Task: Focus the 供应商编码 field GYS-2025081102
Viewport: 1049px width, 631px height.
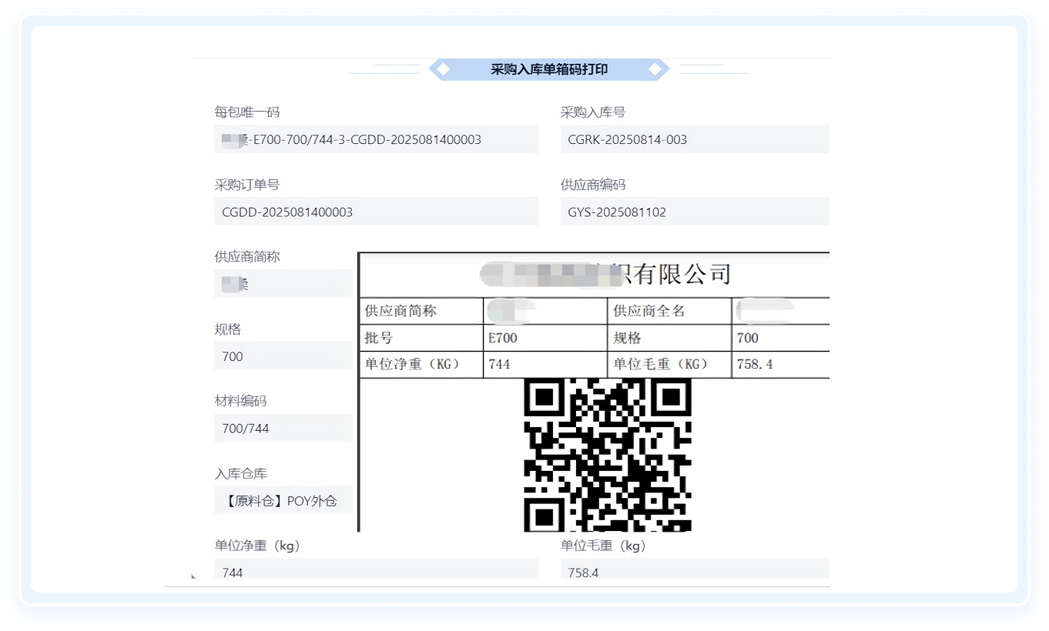Action: click(695, 212)
